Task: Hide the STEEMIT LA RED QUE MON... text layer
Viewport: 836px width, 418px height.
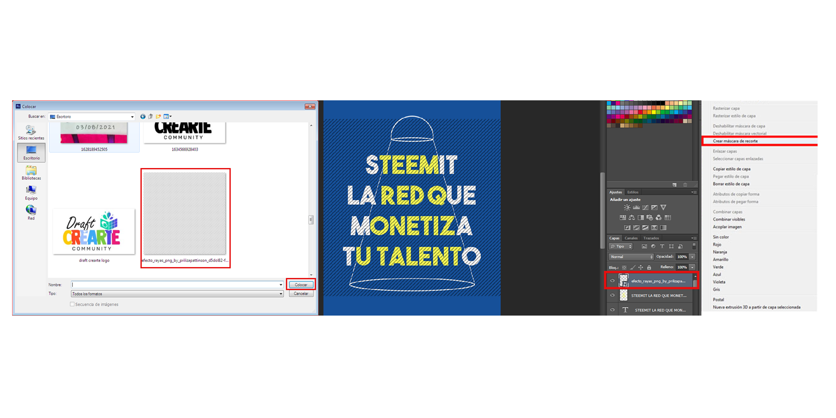Action: [612, 310]
